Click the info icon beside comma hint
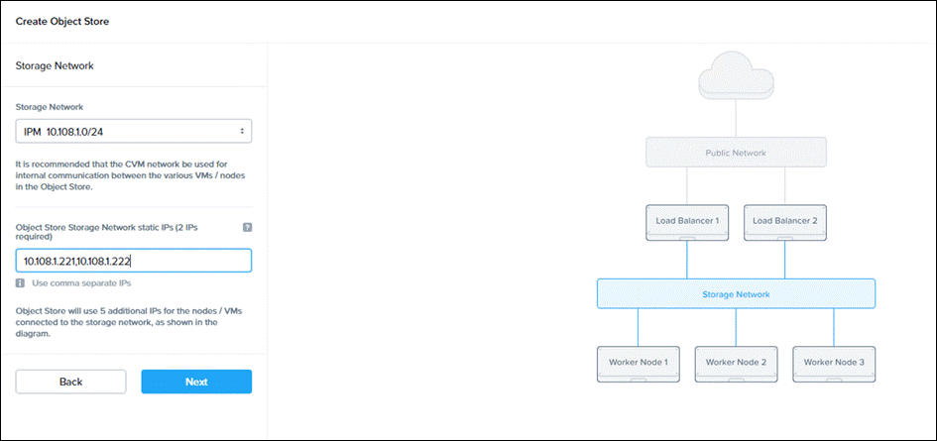 [20, 282]
